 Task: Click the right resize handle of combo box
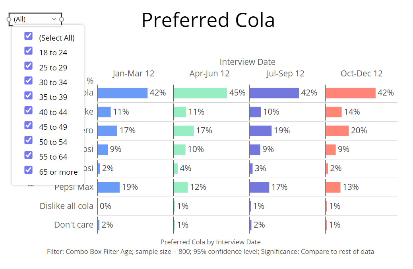pos(62,19)
